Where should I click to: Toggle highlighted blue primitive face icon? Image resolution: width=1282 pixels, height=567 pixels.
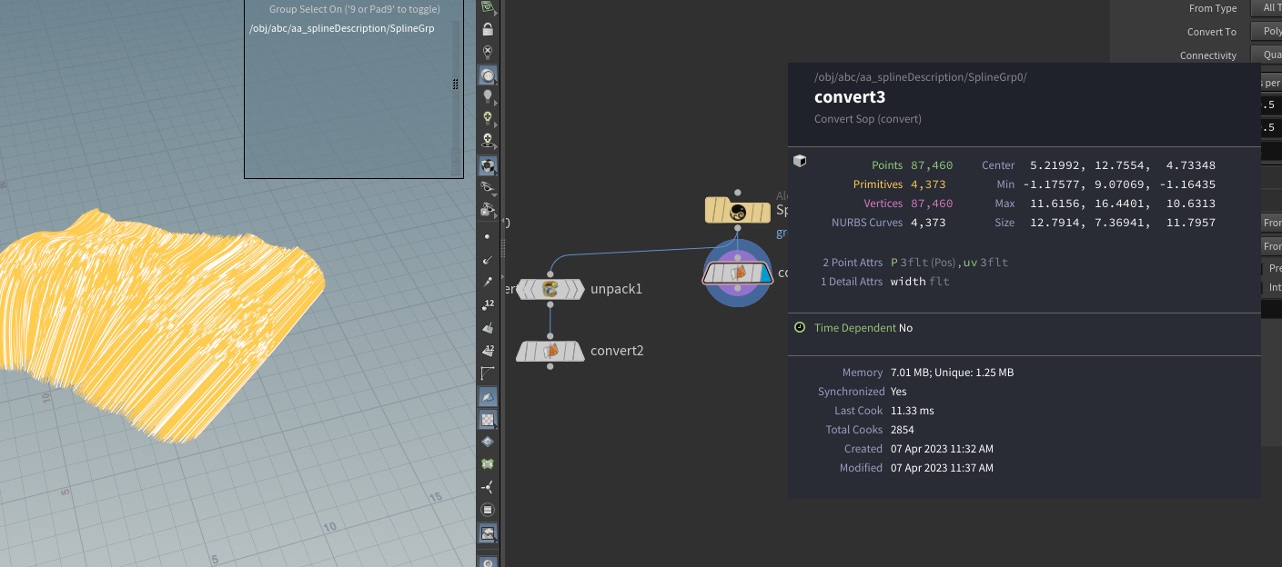pyautogui.click(x=488, y=397)
